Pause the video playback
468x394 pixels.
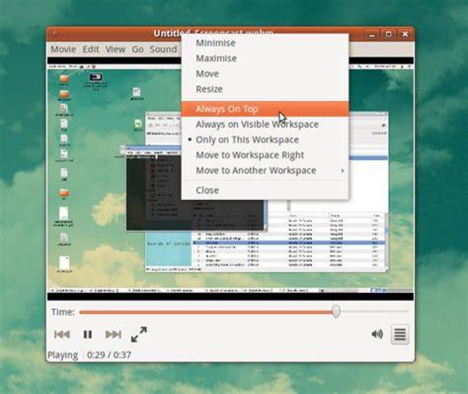pyautogui.click(x=88, y=334)
